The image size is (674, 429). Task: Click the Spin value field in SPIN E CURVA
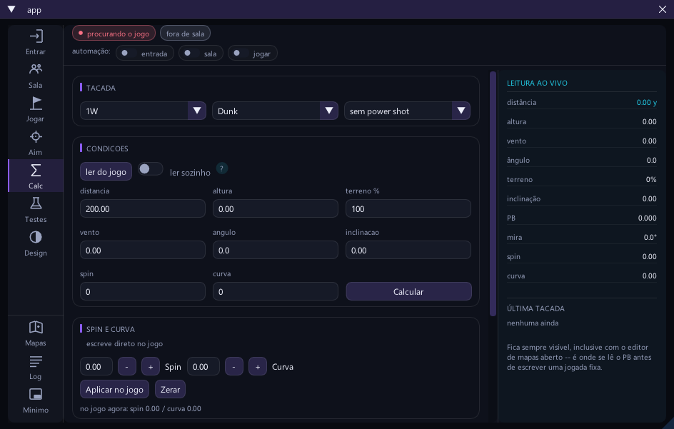pos(96,367)
